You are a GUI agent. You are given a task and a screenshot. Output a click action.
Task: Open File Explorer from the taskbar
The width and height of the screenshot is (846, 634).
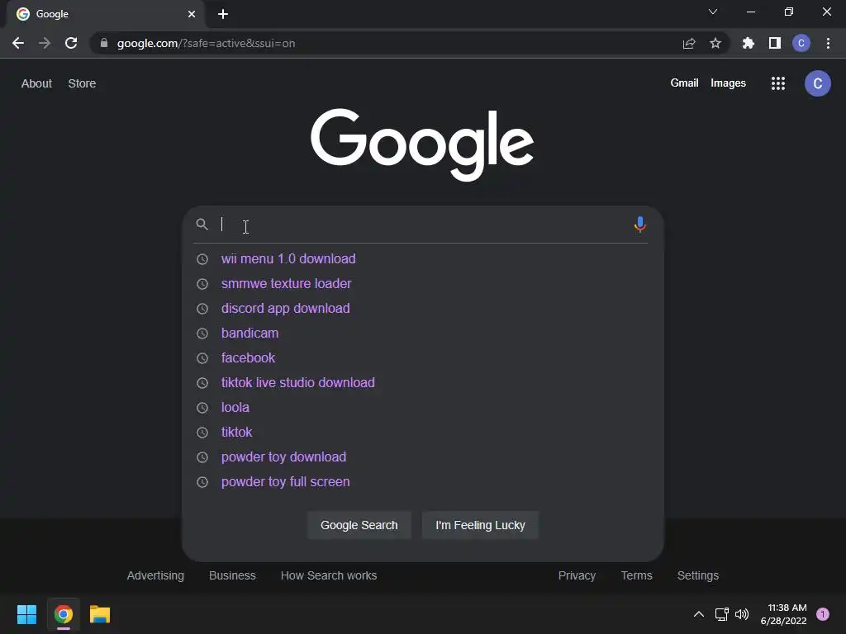point(100,614)
